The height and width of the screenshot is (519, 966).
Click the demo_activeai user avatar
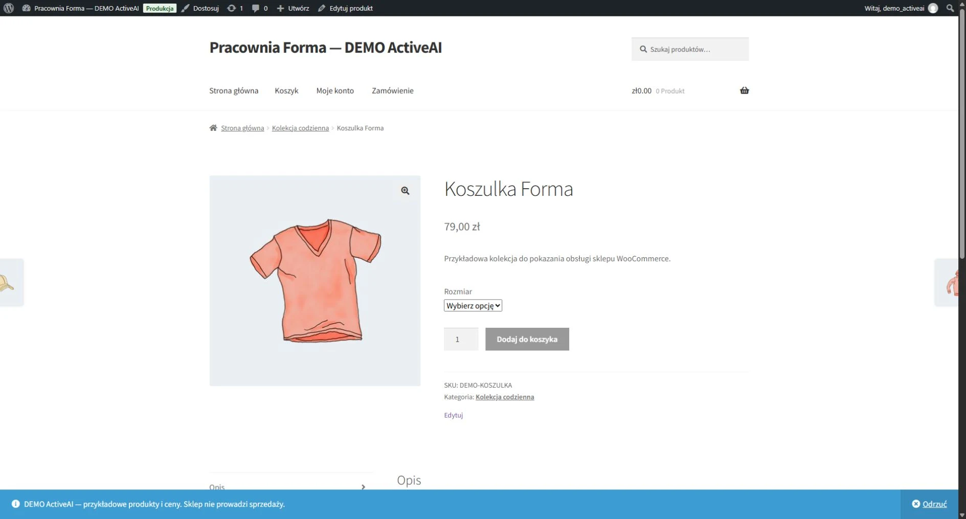933,8
